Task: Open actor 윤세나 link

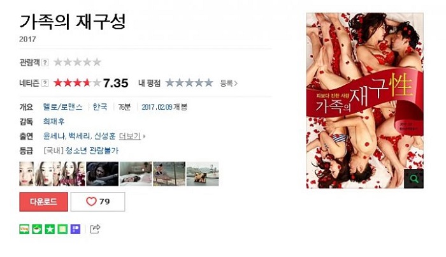Action: pos(54,136)
